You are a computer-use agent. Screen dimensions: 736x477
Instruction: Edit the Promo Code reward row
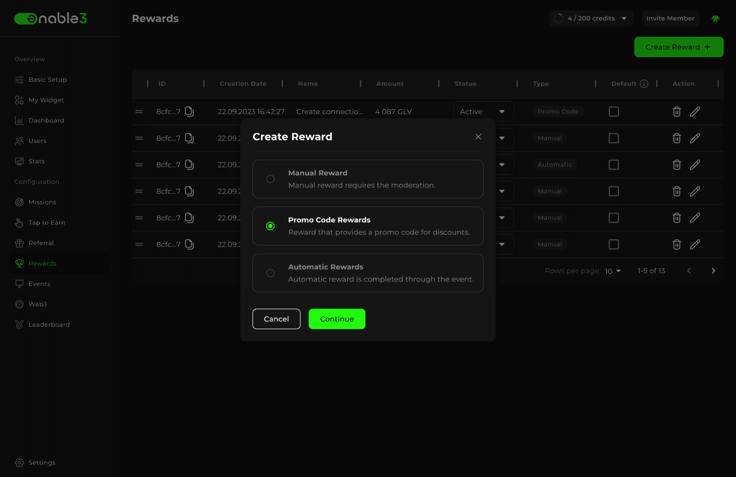point(695,111)
